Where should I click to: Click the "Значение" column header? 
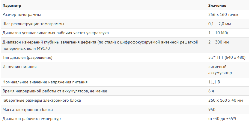(x=217, y=6)
